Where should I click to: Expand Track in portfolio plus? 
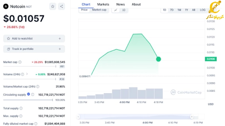click(60, 49)
